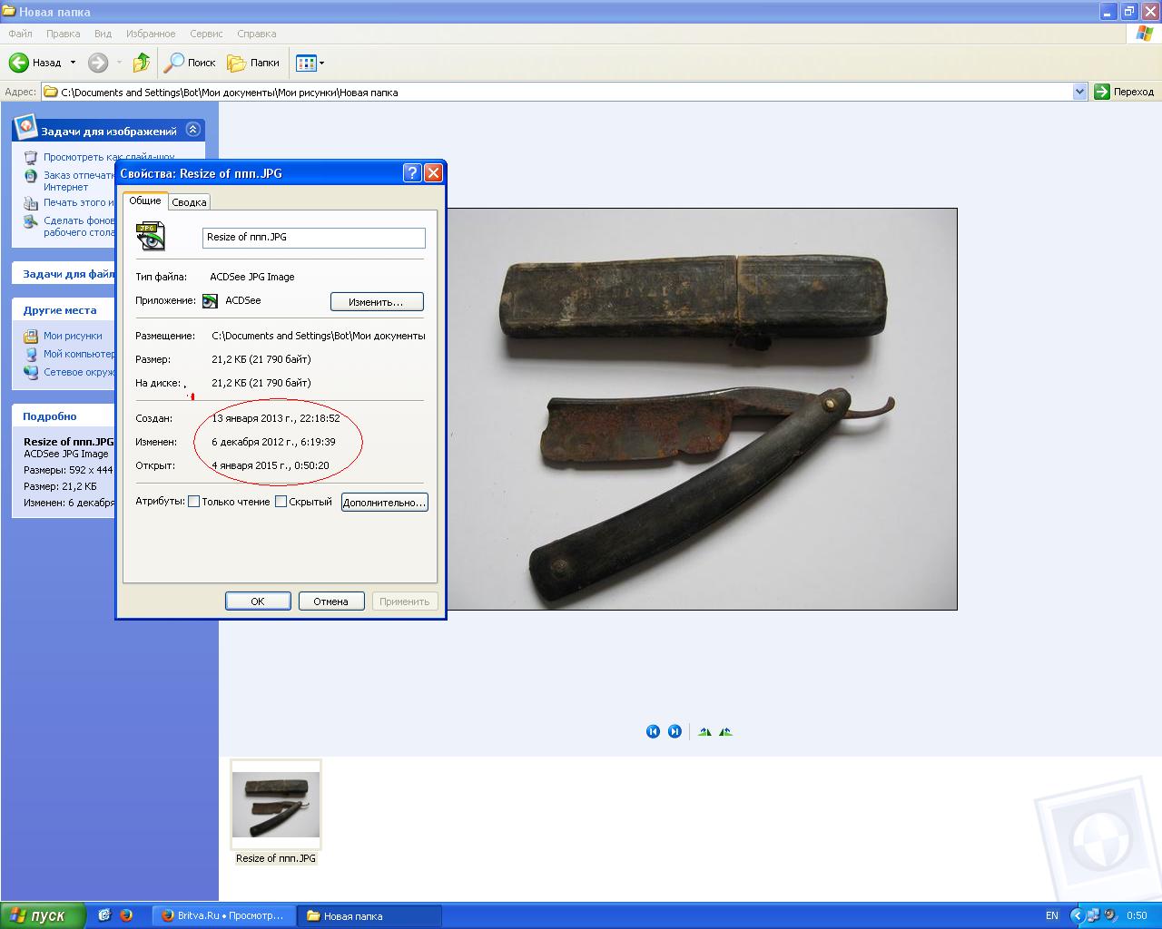
Task: Click the Up folder icon in toolbar
Action: click(x=141, y=63)
